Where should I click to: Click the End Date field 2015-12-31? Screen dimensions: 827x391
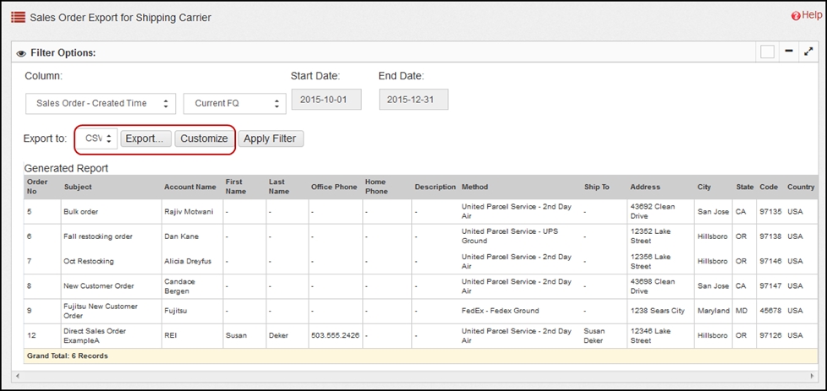[x=413, y=99]
